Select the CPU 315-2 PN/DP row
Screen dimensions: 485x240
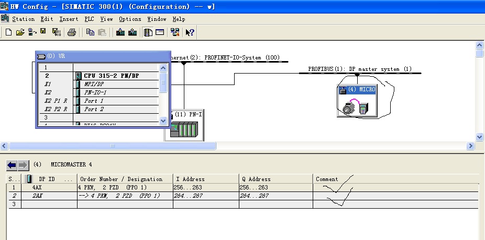click(98, 76)
